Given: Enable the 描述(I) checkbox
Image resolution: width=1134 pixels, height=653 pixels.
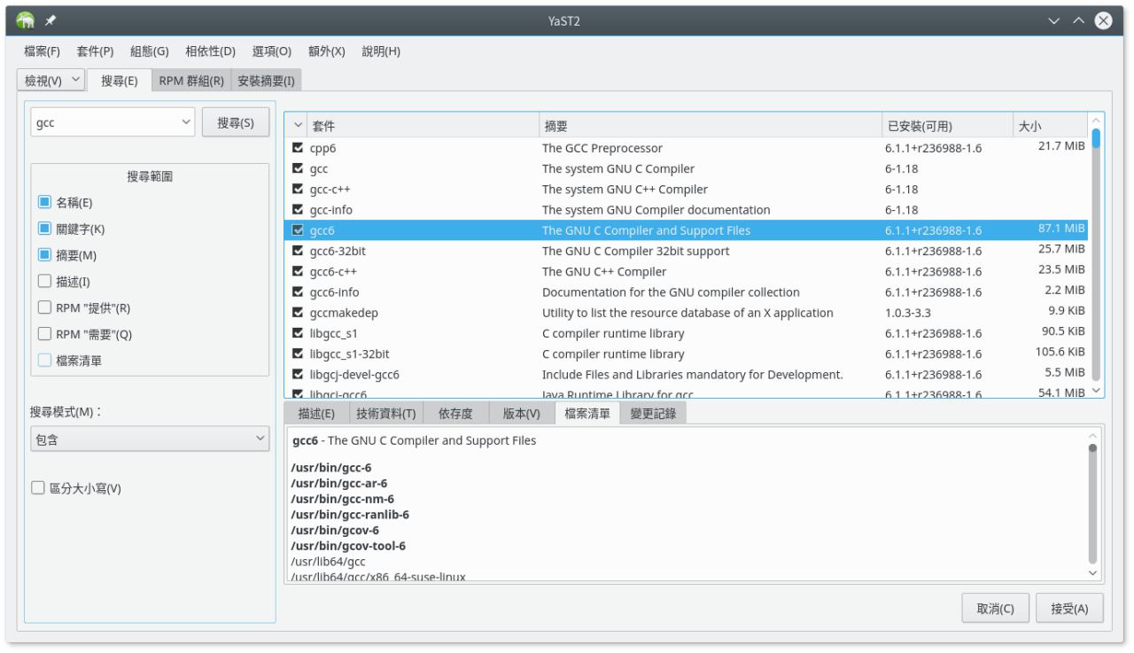Looking at the screenshot, I should coord(45,282).
